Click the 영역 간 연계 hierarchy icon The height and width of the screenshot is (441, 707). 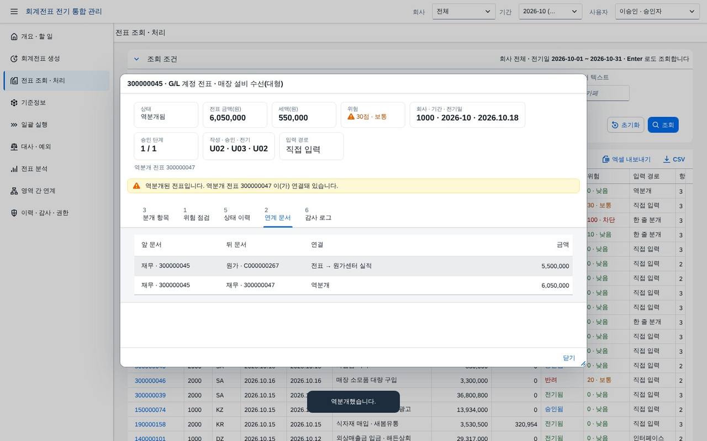[x=14, y=191]
